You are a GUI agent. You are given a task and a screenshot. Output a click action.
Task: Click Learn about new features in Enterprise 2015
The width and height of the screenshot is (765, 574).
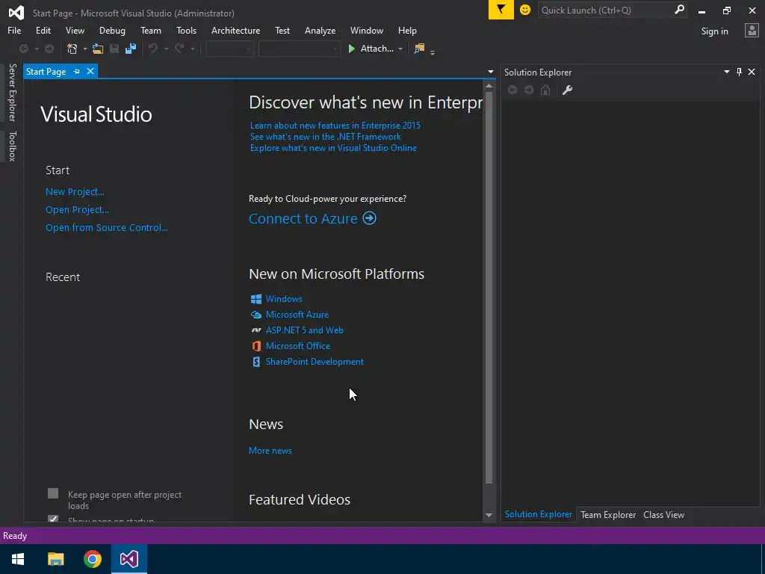335,126
